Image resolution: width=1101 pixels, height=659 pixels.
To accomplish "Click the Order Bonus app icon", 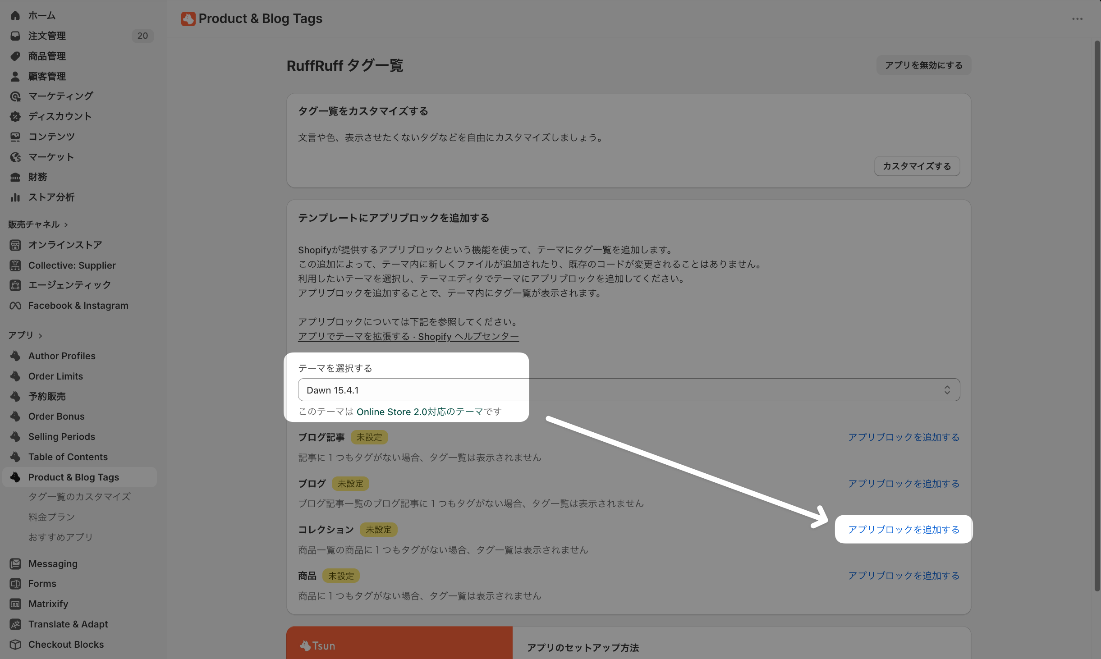I will [x=15, y=416].
